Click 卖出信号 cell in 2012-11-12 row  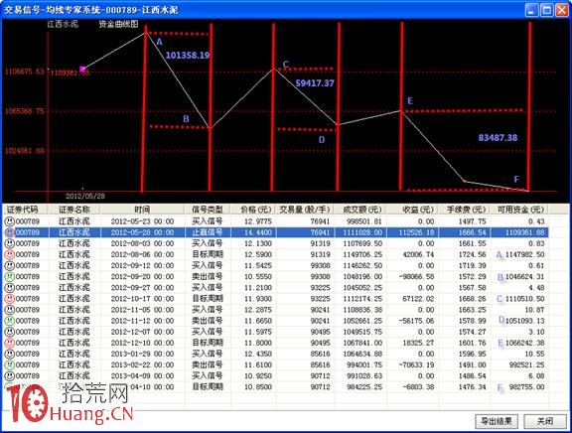pos(208,321)
